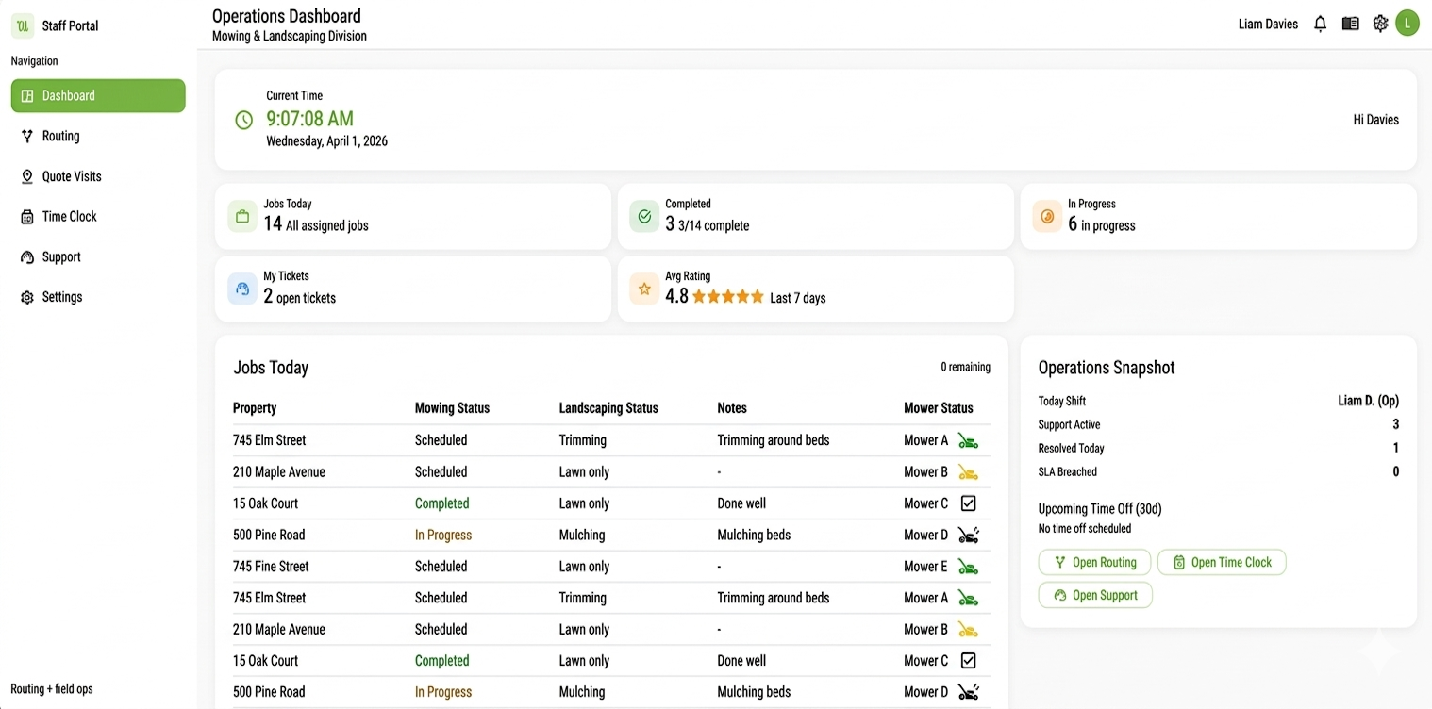Click the settings gear in the top bar
The image size is (1432, 709).
pyautogui.click(x=1380, y=23)
